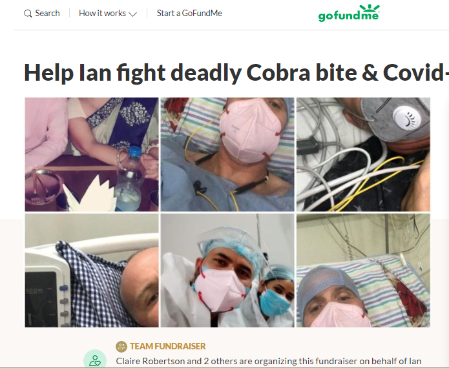Open the How it works menu
This screenshot has height=370, width=449.
pyautogui.click(x=108, y=13)
